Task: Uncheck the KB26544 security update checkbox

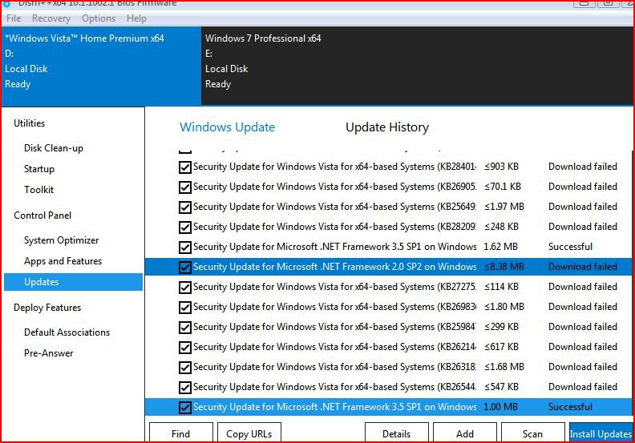Action: pos(185,388)
